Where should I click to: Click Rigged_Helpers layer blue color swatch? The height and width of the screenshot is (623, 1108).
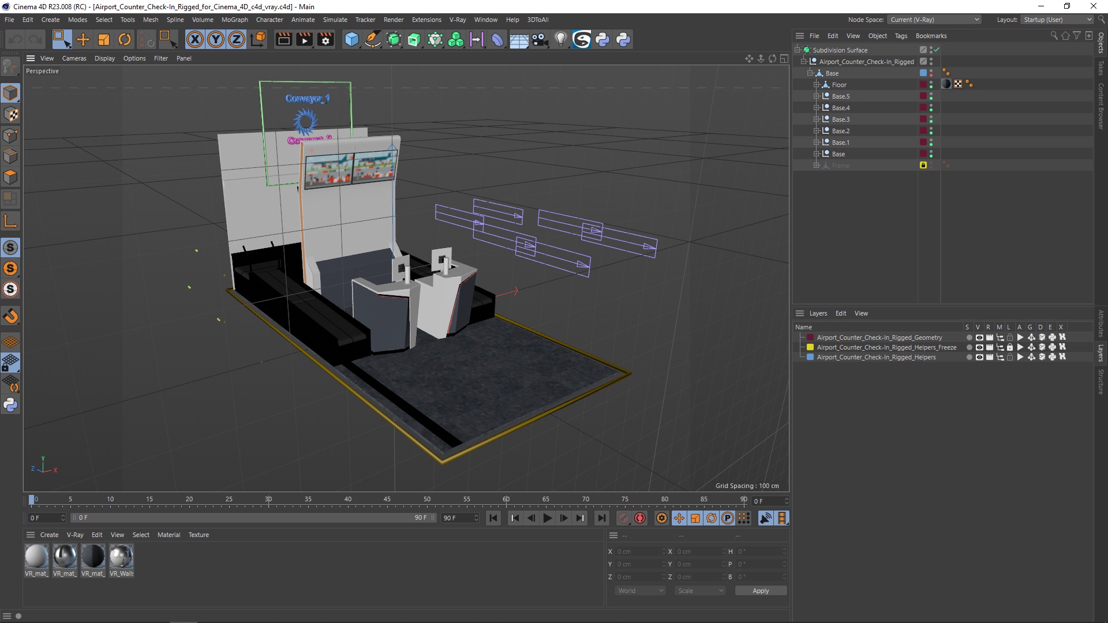pyautogui.click(x=810, y=357)
